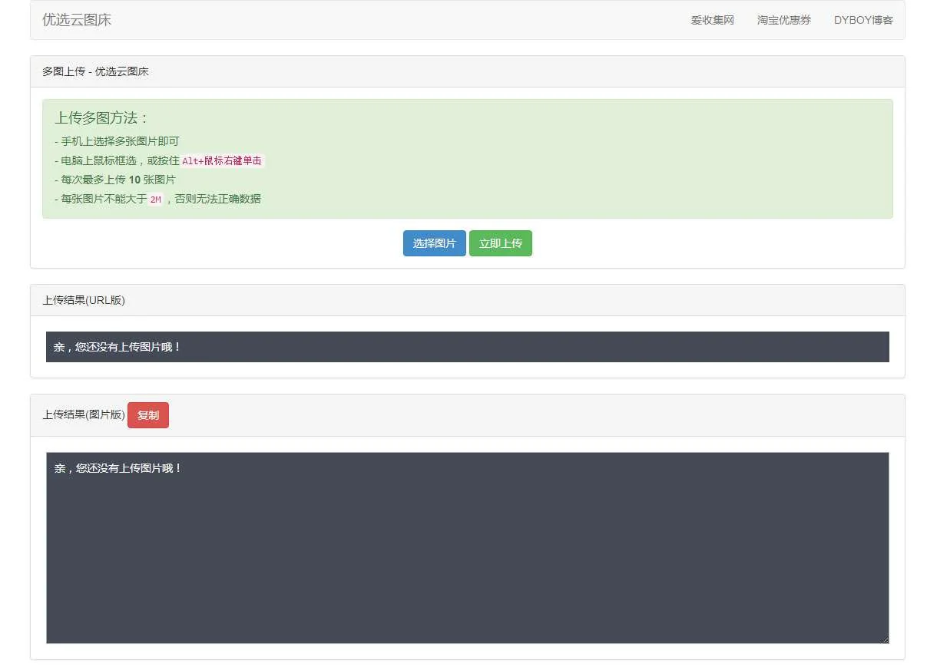
Task: Hit the red 复制 button
Action: point(147,415)
